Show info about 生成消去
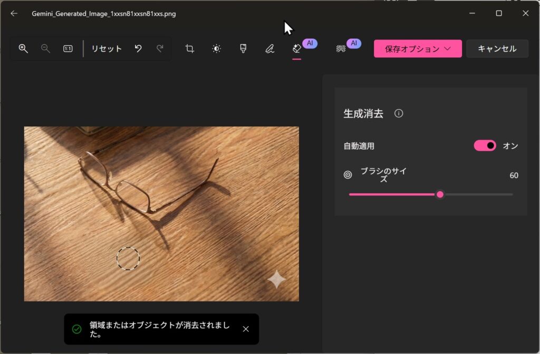Image resolution: width=540 pixels, height=354 pixels. tap(399, 113)
